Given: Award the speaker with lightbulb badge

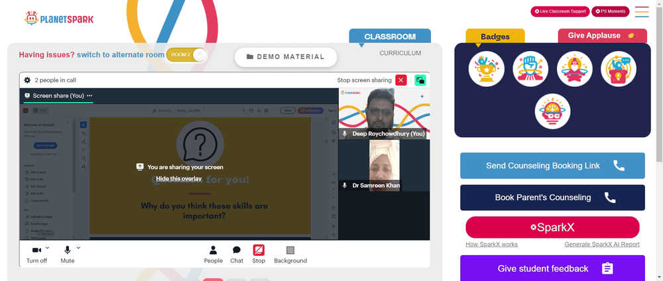Looking at the screenshot, I should 618,69.
